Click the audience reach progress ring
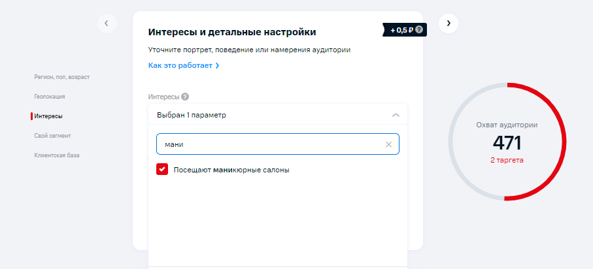Viewport: 593px width, 269px height. tap(507, 142)
